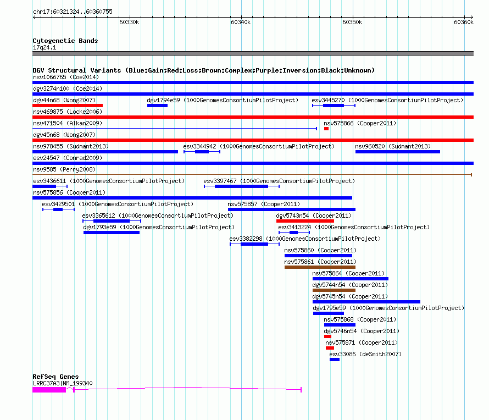This screenshot has width=489, height=420.
Task: Click esv24547 (Conrad2009) label
Action: (68, 158)
